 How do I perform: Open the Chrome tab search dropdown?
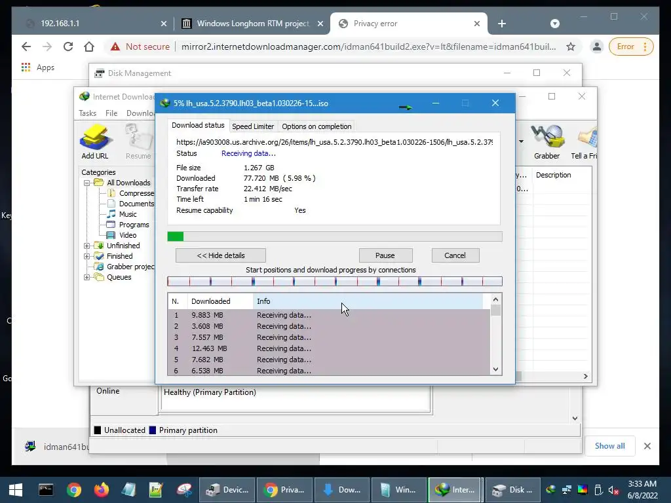pos(554,24)
